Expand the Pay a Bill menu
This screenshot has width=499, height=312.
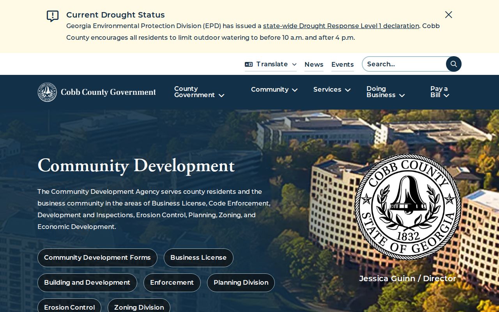[x=440, y=92]
